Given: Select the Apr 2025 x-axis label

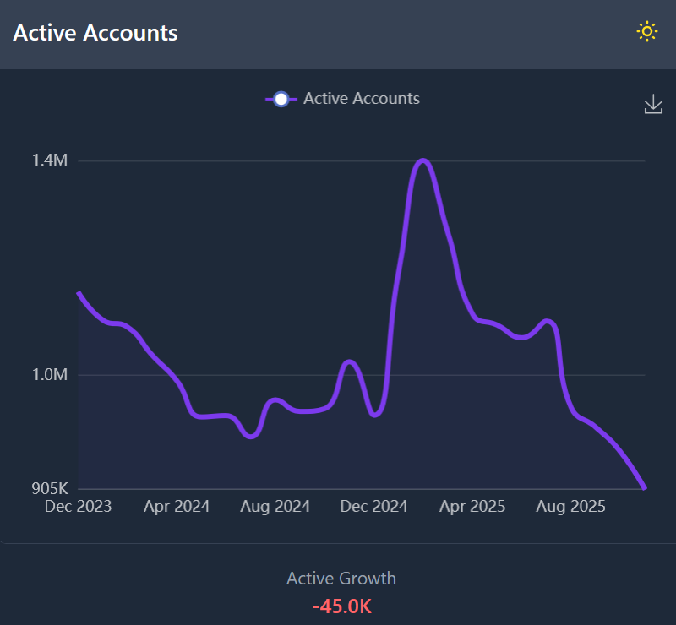Looking at the screenshot, I should (x=472, y=507).
